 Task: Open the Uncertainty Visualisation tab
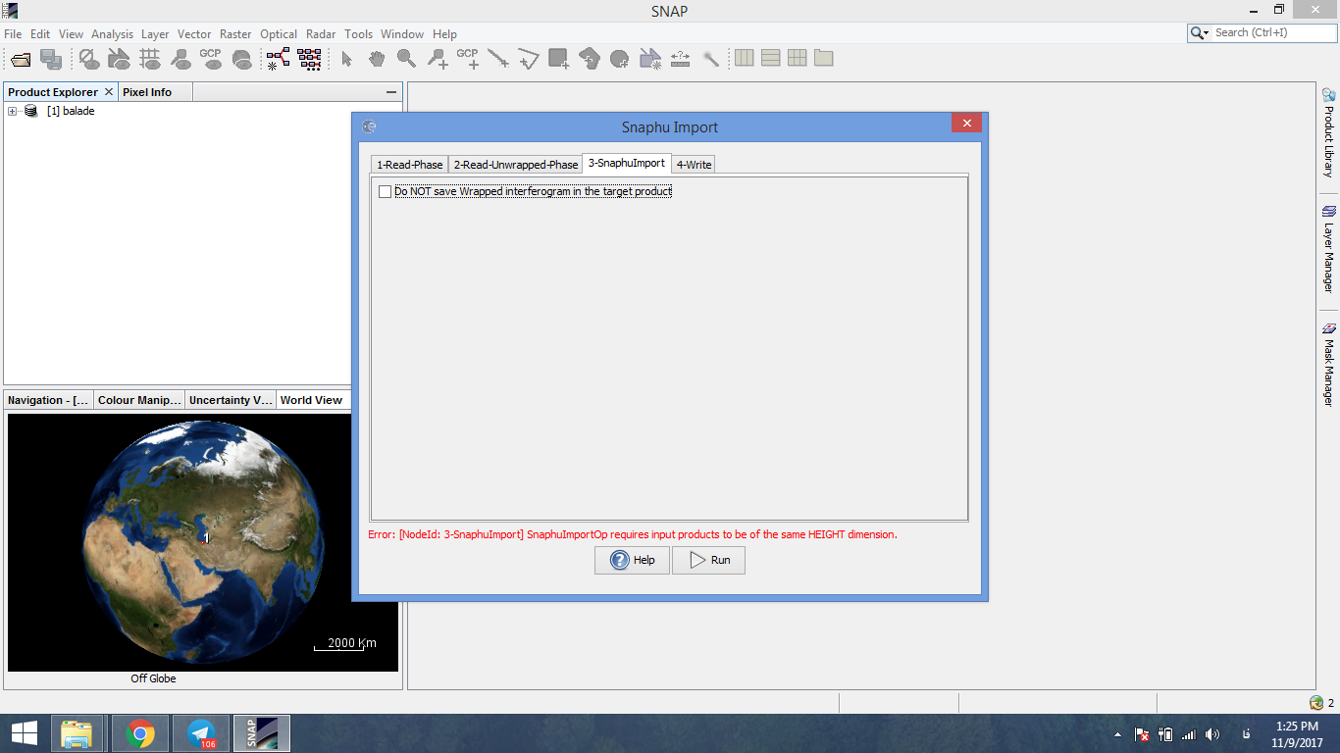[x=231, y=400]
